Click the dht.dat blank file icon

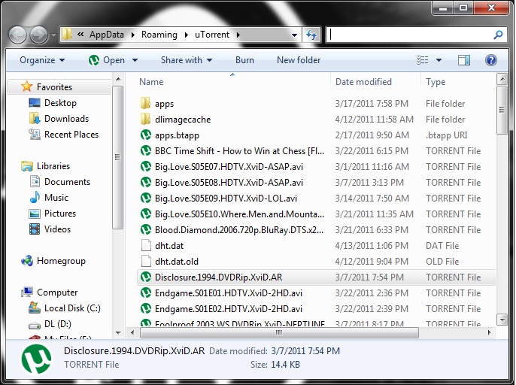point(145,245)
